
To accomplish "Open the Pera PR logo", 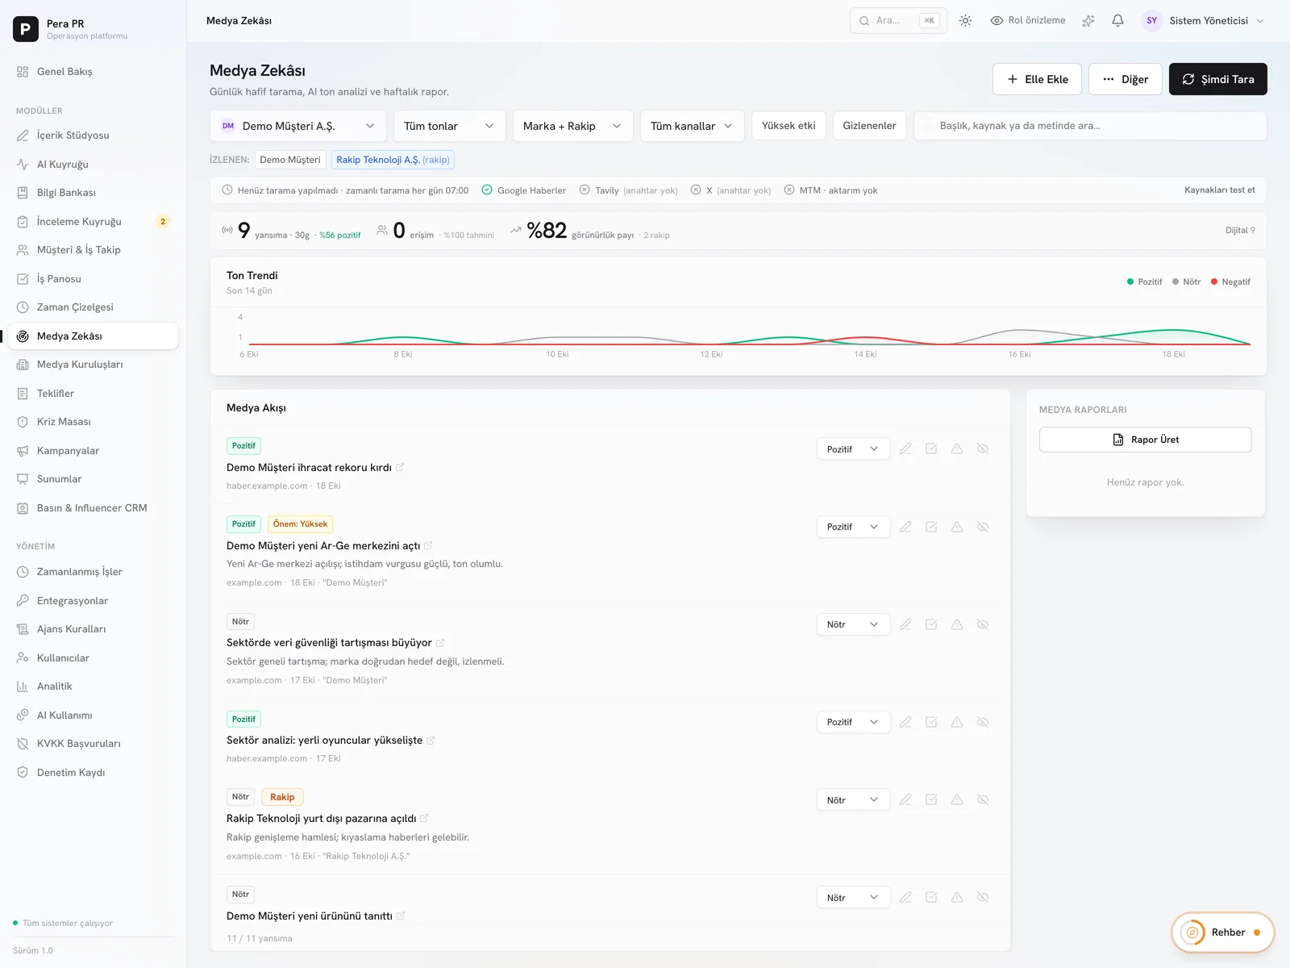I will tap(26, 29).
